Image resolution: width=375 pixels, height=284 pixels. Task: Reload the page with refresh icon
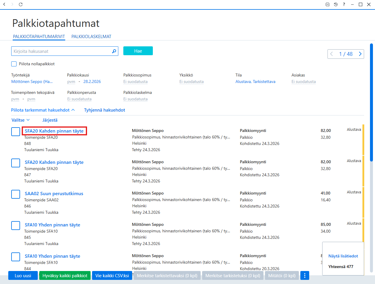[21, 4]
